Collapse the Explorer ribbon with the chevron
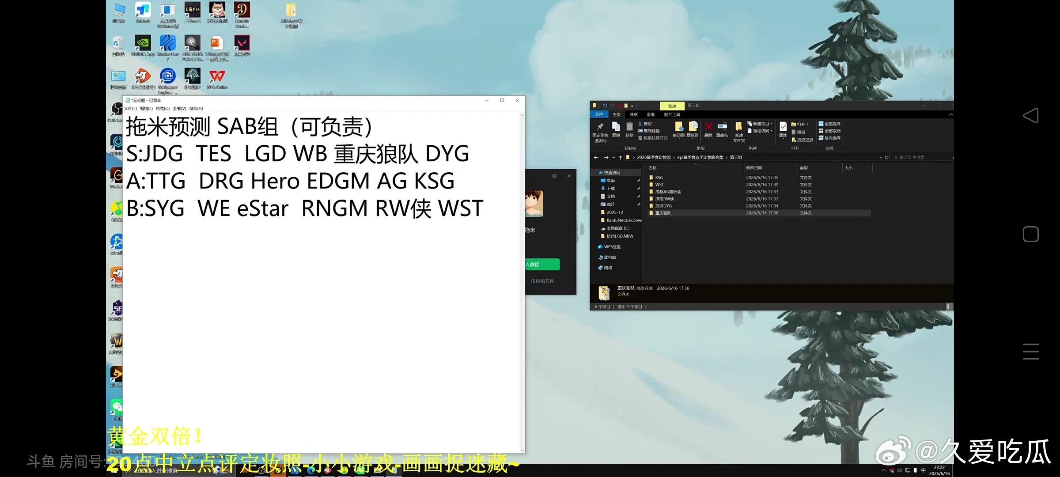This screenshot has height=477, width=1060. [x=950, y=114]
